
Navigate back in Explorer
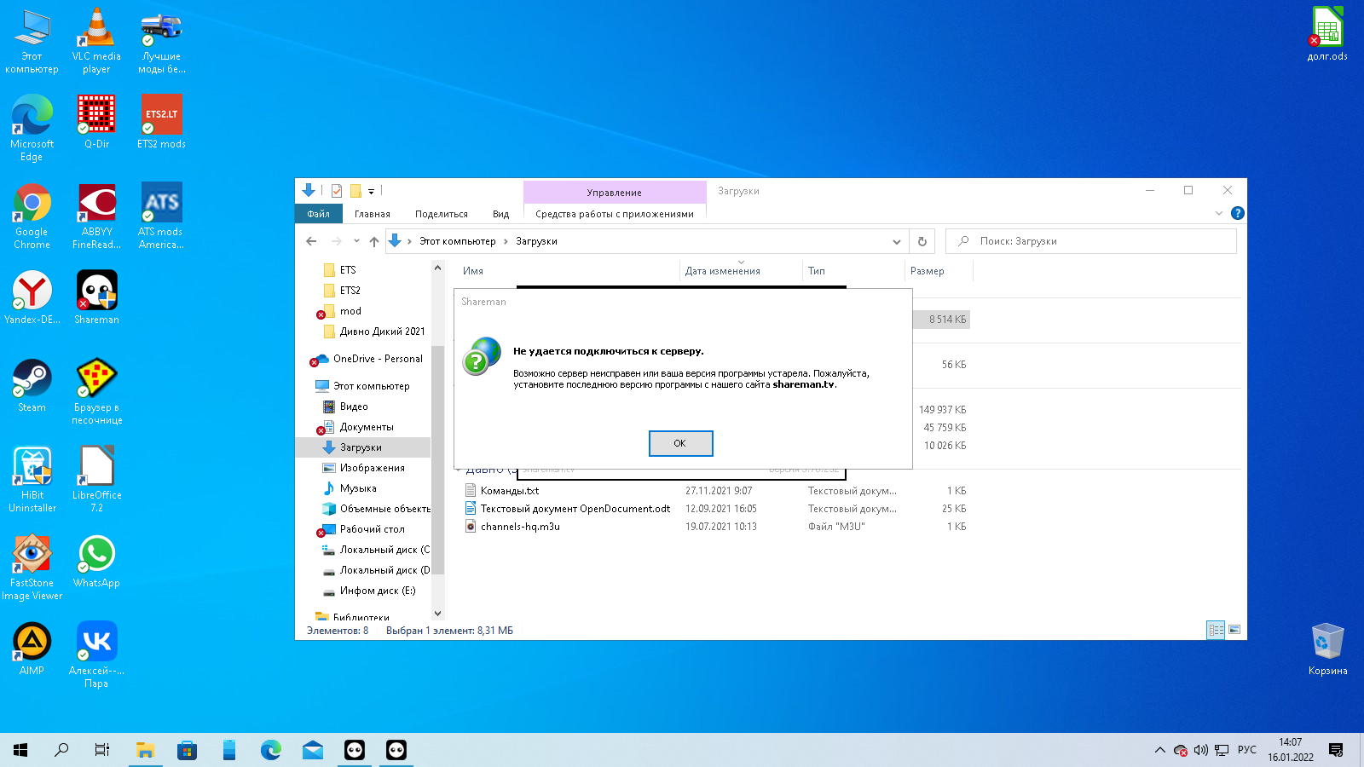[x=311, y=241]
